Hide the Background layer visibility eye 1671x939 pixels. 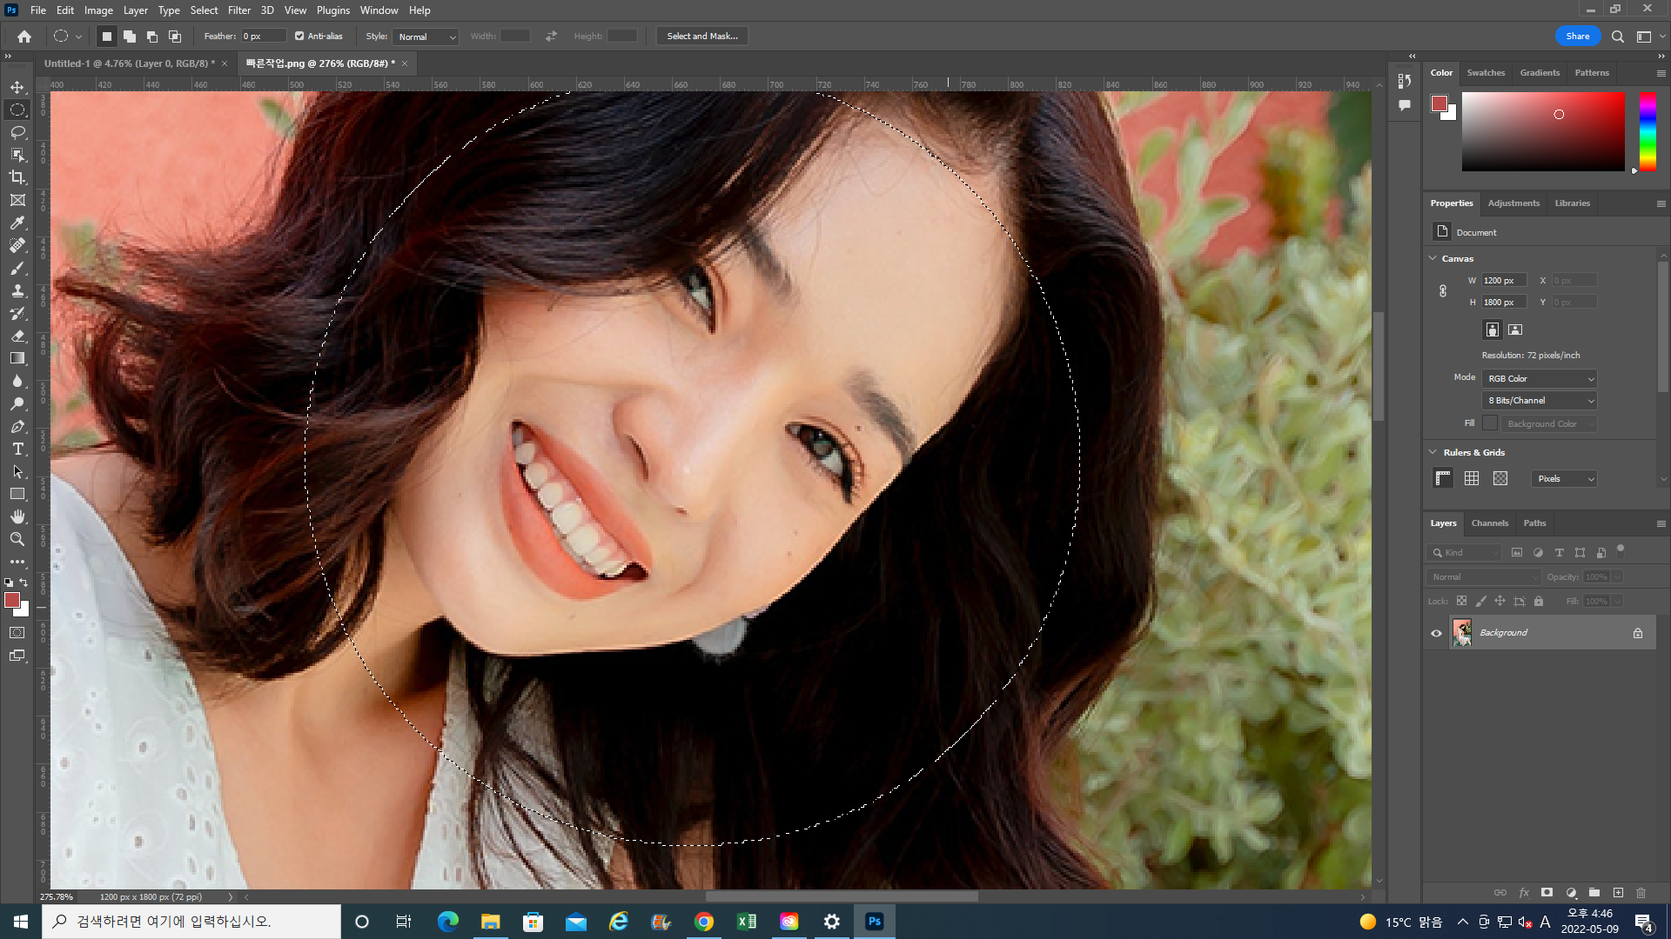pyautogui.click(x=1436, y=633)
